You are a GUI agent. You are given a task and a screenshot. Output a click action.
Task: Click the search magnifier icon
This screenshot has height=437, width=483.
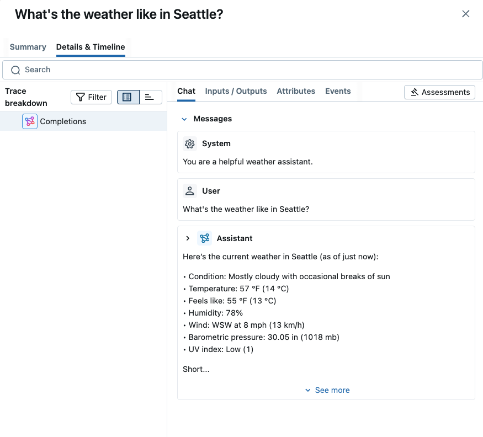(x=15, y=70)
